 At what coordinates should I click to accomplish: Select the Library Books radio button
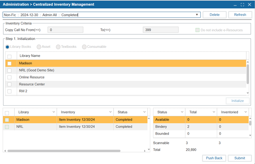[7, 47]
